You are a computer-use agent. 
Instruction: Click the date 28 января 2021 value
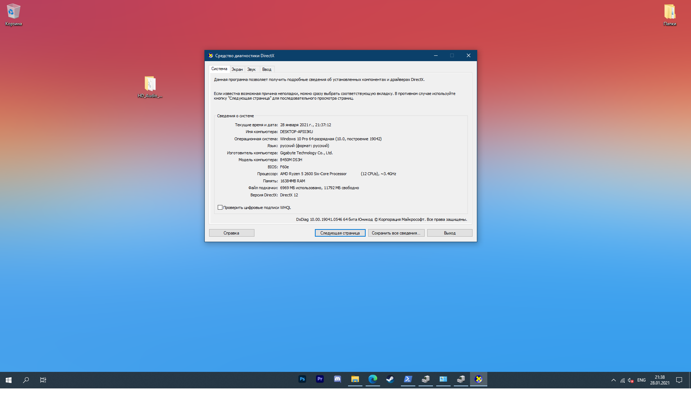(x=306, y=125)
